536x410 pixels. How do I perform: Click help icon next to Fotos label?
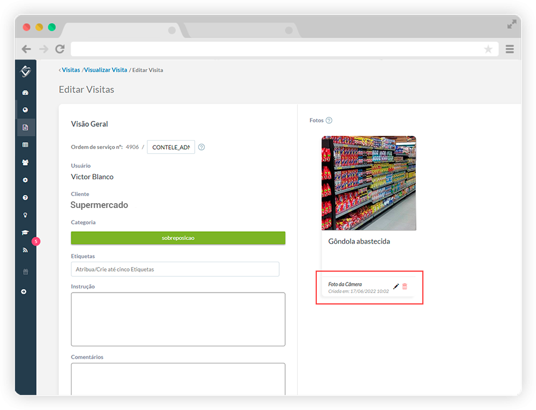(x=329, y=120)
